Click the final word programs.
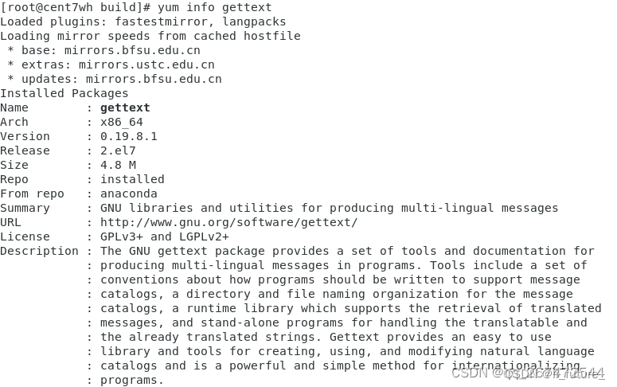This screenshot has width=617, height=387. 132,381
